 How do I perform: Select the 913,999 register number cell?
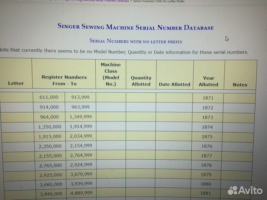(x=80, y=97)
